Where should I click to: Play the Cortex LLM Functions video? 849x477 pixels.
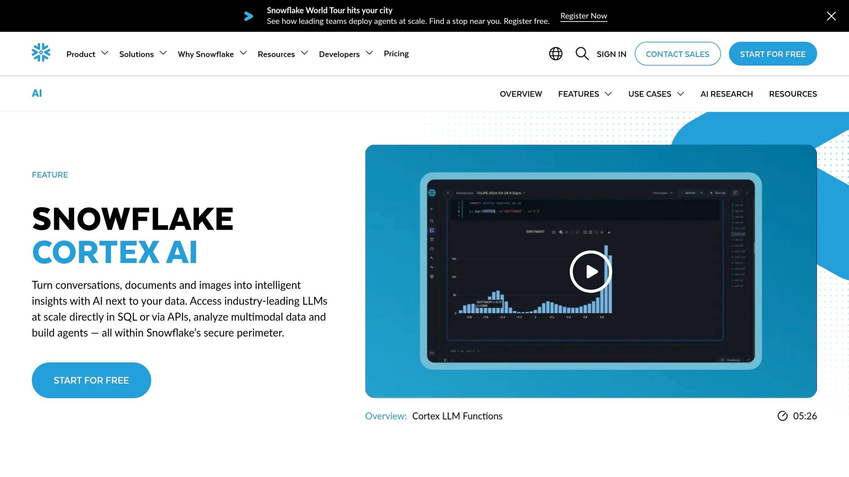(591, 272)
